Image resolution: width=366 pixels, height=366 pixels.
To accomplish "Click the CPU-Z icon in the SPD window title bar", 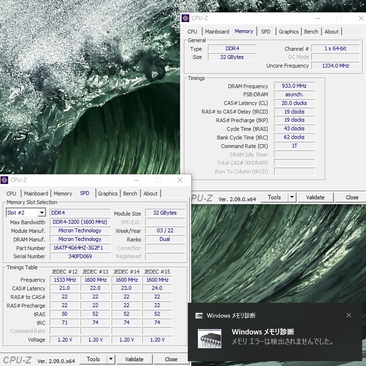I will coord(5,180).
